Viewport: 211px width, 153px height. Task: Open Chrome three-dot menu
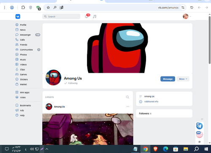(5, 8)
